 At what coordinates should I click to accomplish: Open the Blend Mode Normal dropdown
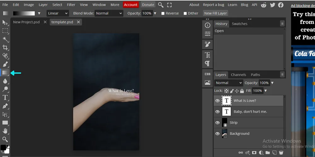pyautogui.click(x=109, y=14)
